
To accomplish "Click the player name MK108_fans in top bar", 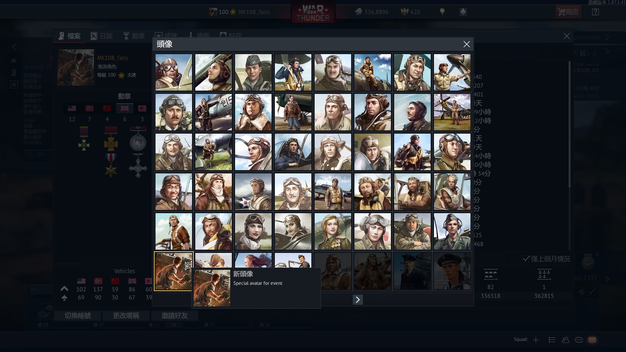I will click(254, 12).
